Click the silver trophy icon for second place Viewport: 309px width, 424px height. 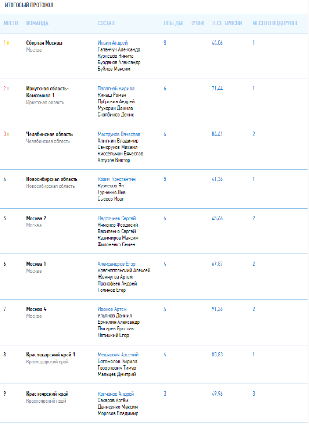click(x=8, y=89)
